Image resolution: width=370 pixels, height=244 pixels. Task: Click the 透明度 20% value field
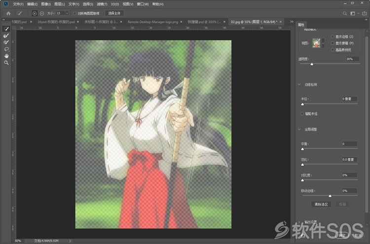click(x=353, y=59)
